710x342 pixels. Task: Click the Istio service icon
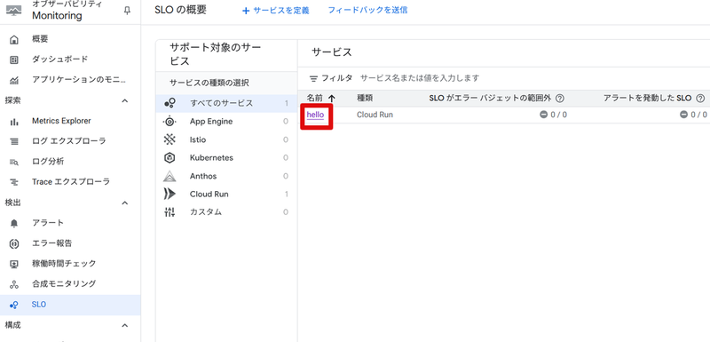pos(170,139)
